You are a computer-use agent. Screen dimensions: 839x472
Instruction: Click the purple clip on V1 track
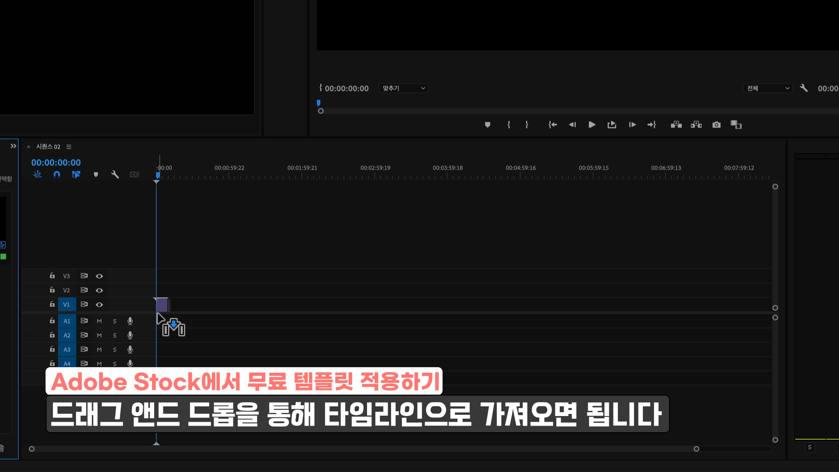(162, 305)
